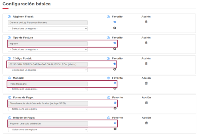198x134 pixels.
Task: Mark Peso Mexicano as favorite
Action: pos(115,83)
